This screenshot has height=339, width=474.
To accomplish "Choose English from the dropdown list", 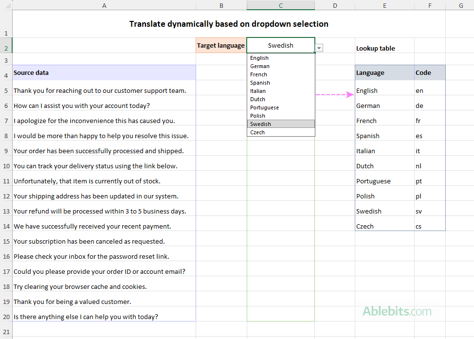I will [x=281, y=58].
